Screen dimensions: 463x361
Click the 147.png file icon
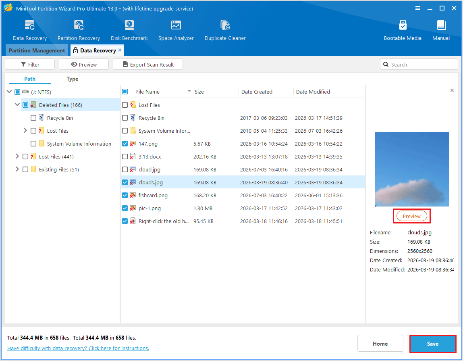[133, 144]
